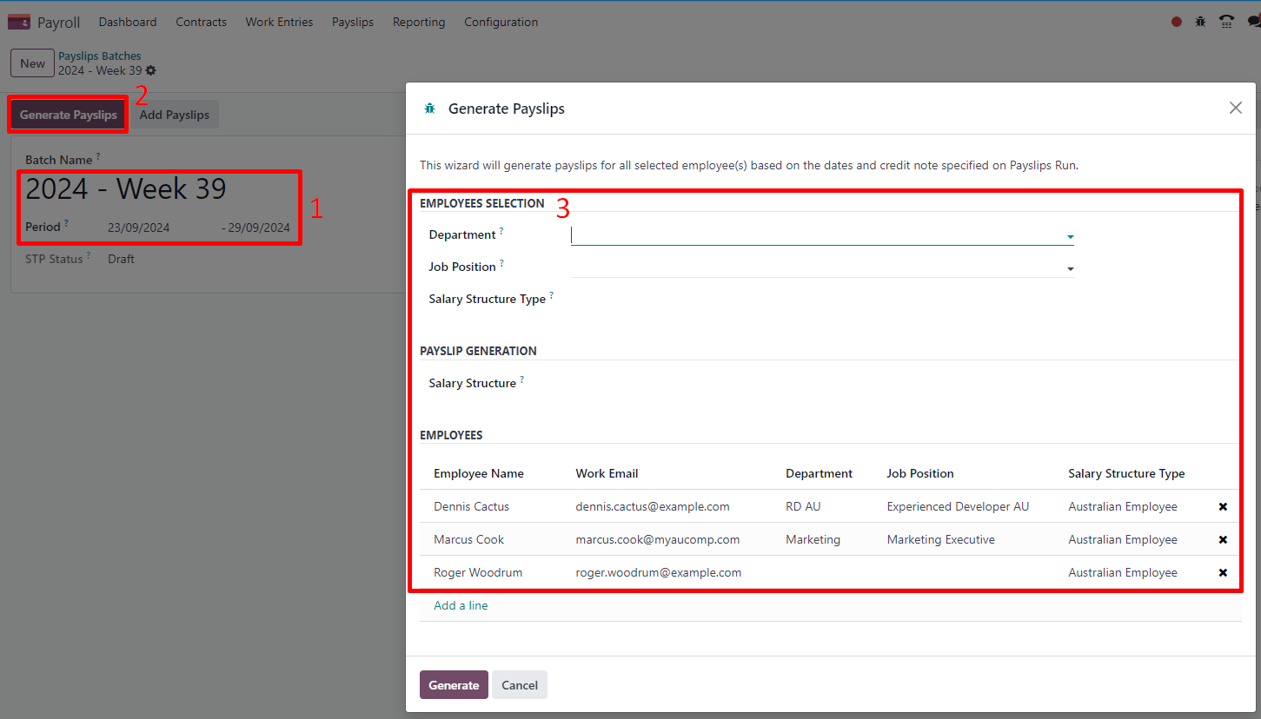Go to the Payslips menu item
1261x719 pixels.
tap(352, 22)
